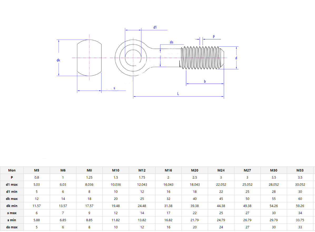The image size is (315, 232).
Task: Click the 19.48 cell
Action: coord(116,206)
